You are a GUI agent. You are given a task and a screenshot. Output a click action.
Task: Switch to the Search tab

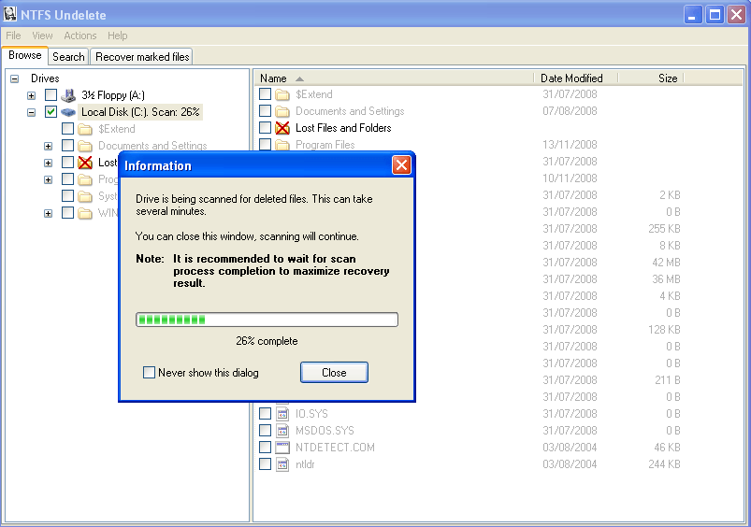pos(68,56)
